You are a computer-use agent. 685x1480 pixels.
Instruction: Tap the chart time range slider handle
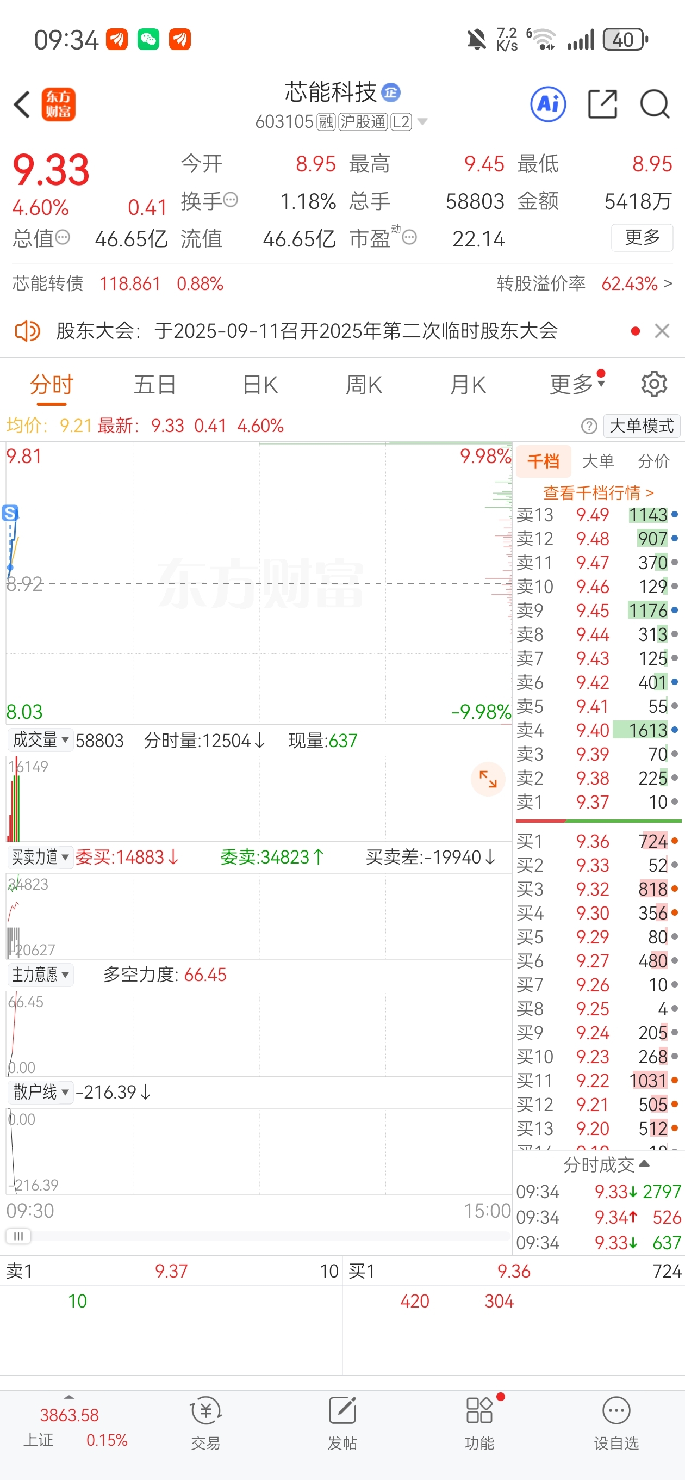pos(18,1236)
